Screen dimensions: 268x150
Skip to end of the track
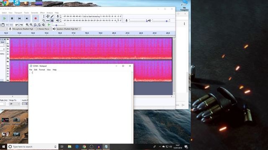(27, 18)
